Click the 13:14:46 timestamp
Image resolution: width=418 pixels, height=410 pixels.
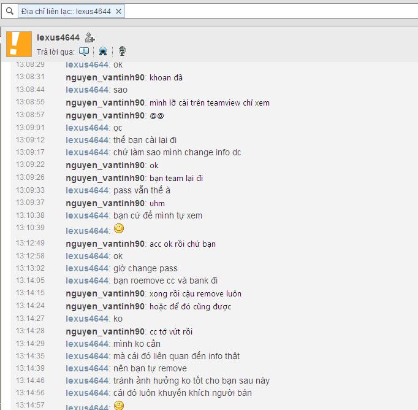[x=30, y=381]
